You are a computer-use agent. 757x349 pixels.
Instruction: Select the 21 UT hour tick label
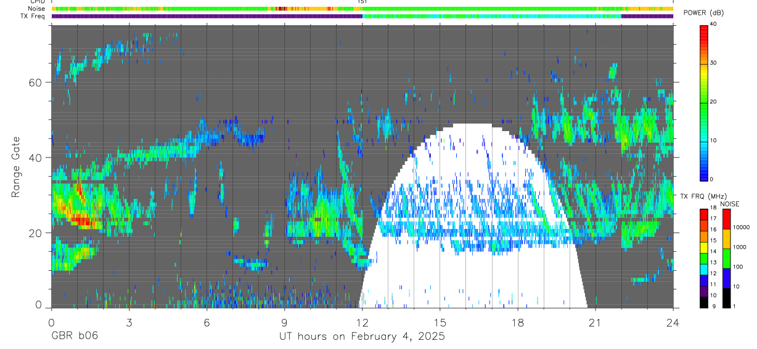[595, 323]
